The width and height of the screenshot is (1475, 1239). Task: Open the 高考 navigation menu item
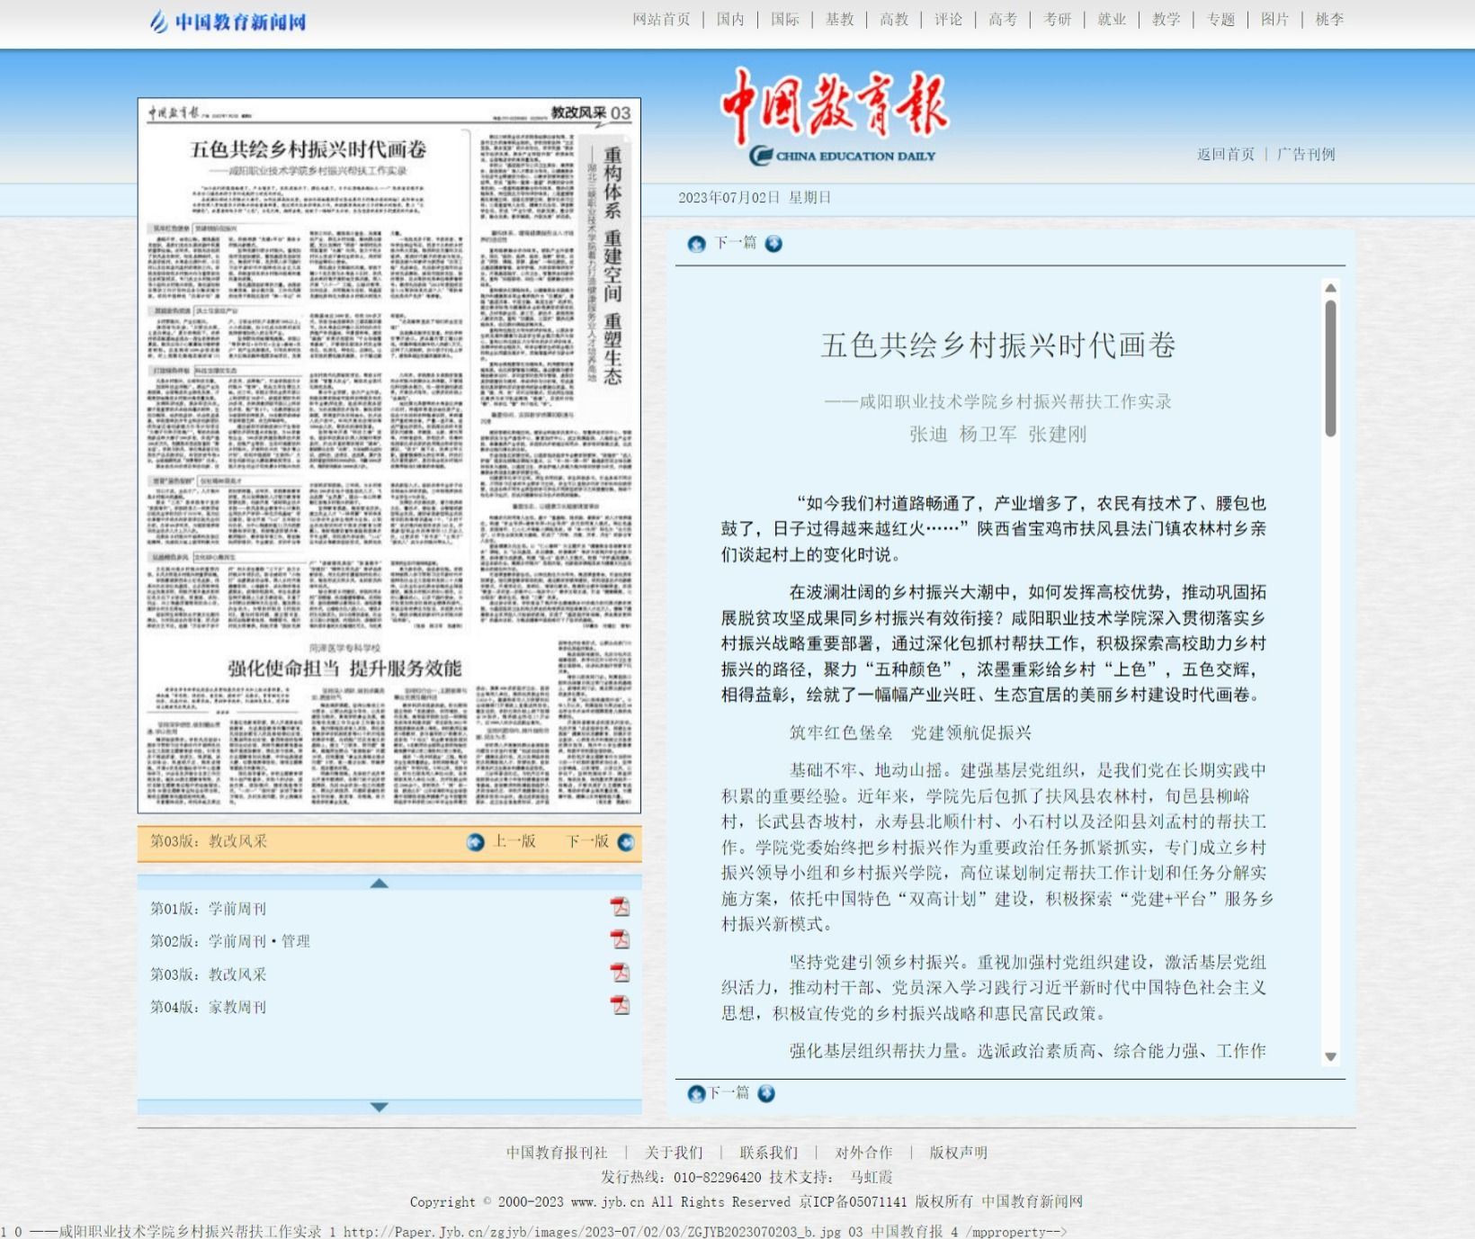coord(1002,20)
